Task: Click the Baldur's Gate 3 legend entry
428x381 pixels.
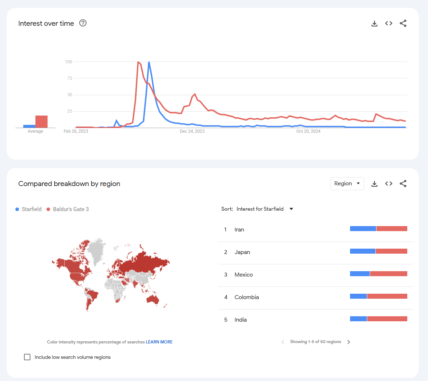Action: point(68,209)
